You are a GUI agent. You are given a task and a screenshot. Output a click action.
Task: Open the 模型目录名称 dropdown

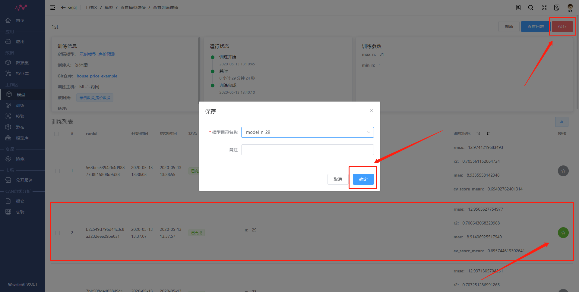[x=308, y=132]
